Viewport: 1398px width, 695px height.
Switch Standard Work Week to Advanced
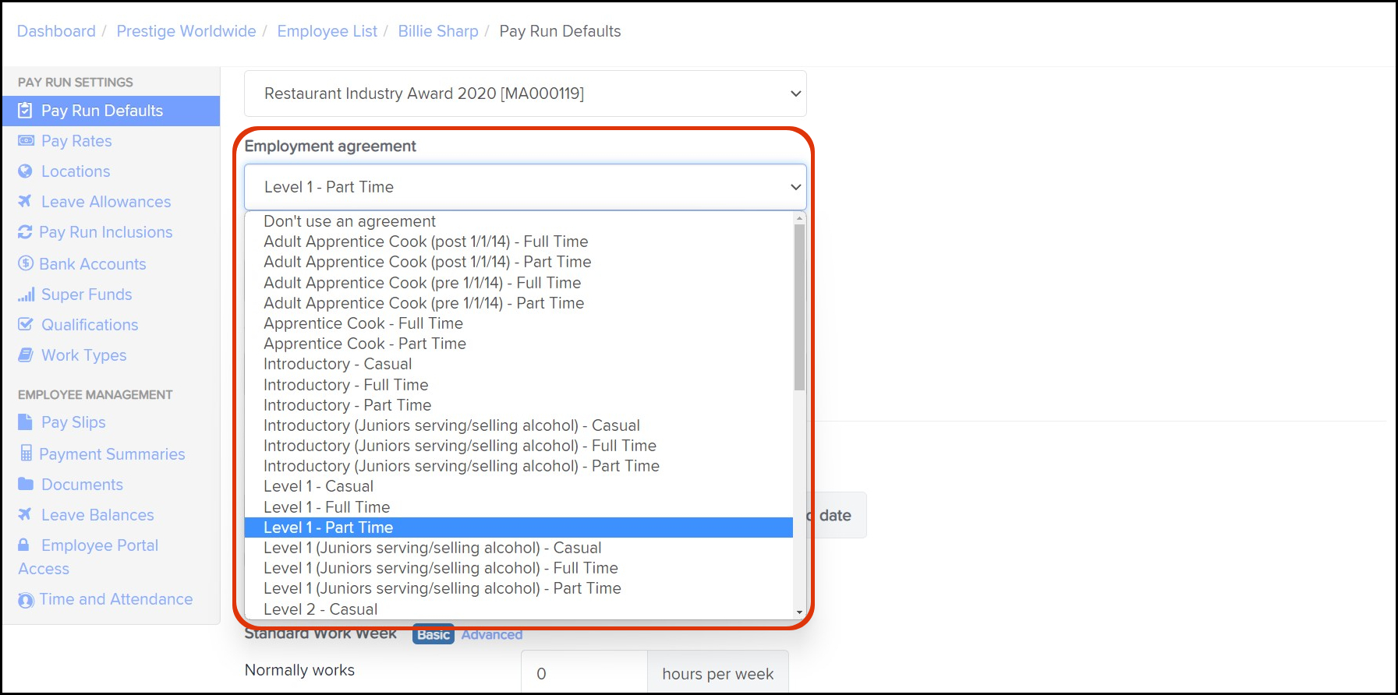(491, 635)
